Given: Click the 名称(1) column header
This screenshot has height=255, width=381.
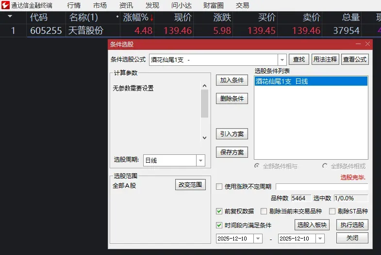Looking at the screenshot, I should coord(83,17).
